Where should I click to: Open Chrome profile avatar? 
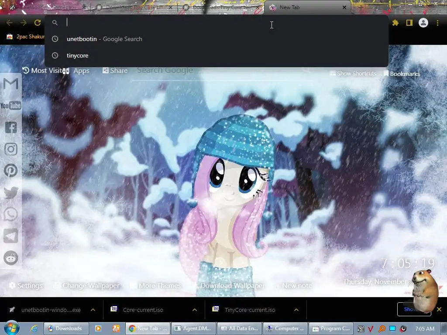423,23
